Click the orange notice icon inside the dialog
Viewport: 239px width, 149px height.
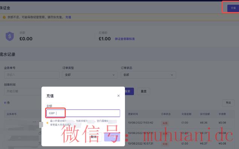[47, 123]
